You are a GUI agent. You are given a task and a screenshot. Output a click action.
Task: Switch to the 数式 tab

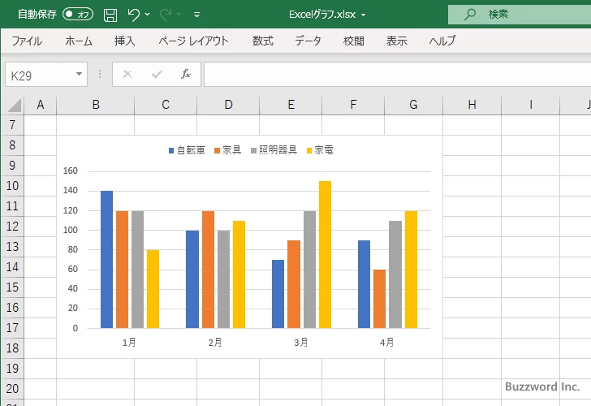pyautogui.click(x=263, y=41)
